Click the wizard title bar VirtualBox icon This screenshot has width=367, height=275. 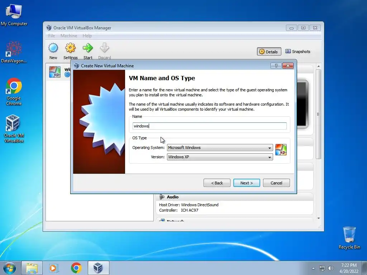pyautogui.click(x=77, y=66)
